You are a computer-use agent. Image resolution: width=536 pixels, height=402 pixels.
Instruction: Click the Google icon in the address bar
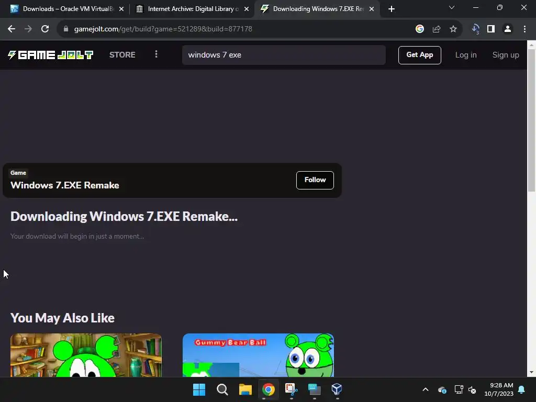pos(420,29)
